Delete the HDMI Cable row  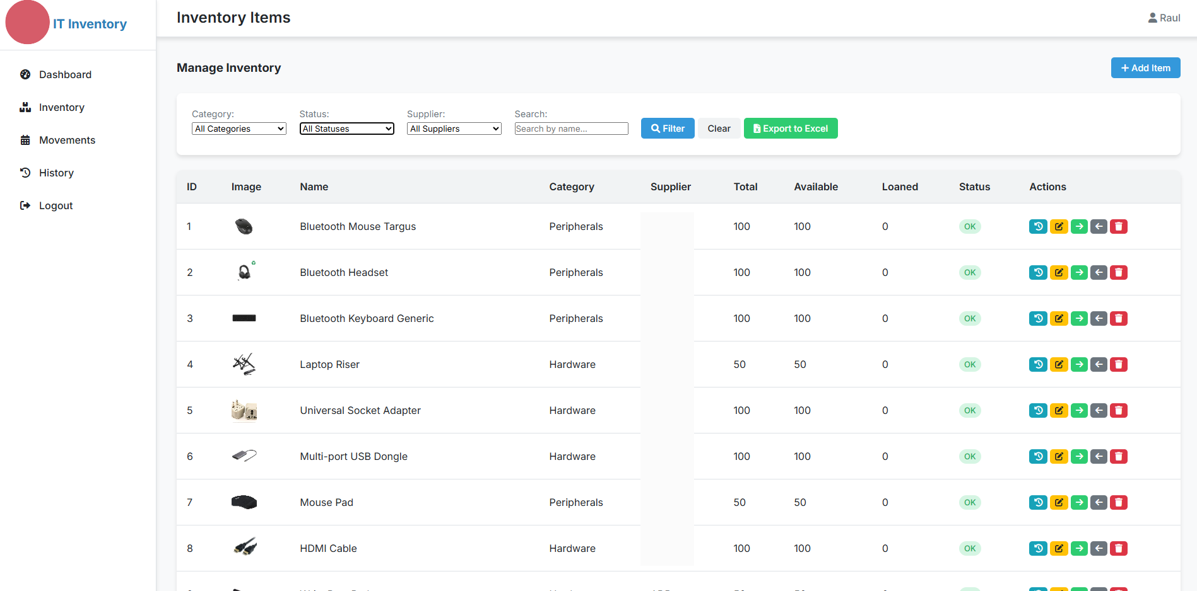coord(1119,548)
